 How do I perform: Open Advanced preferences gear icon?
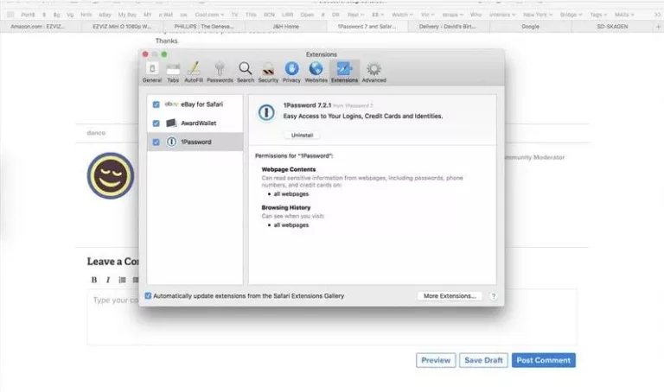pyautogui.click(x=373, y=72)
